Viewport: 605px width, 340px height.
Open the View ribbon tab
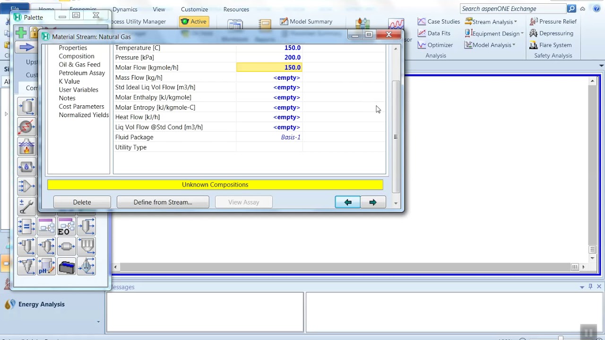coord(159,9)
